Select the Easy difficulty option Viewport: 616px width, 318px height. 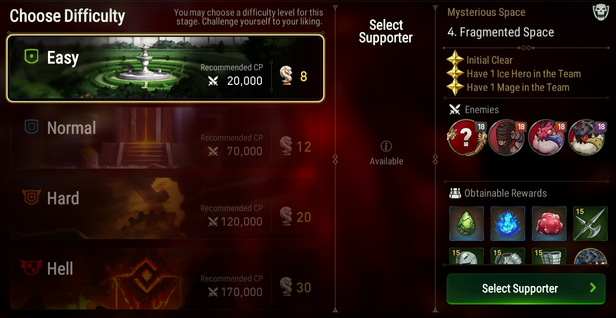pos(165,68)
